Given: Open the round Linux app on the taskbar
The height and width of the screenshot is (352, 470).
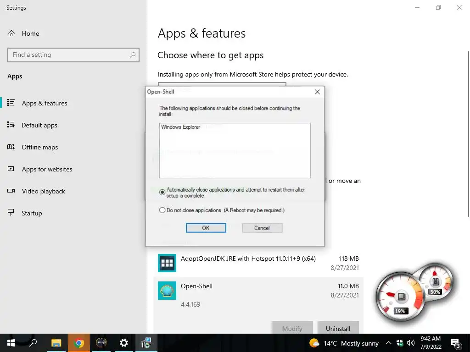Looking at the screenshot, I should tap(101, 343).
